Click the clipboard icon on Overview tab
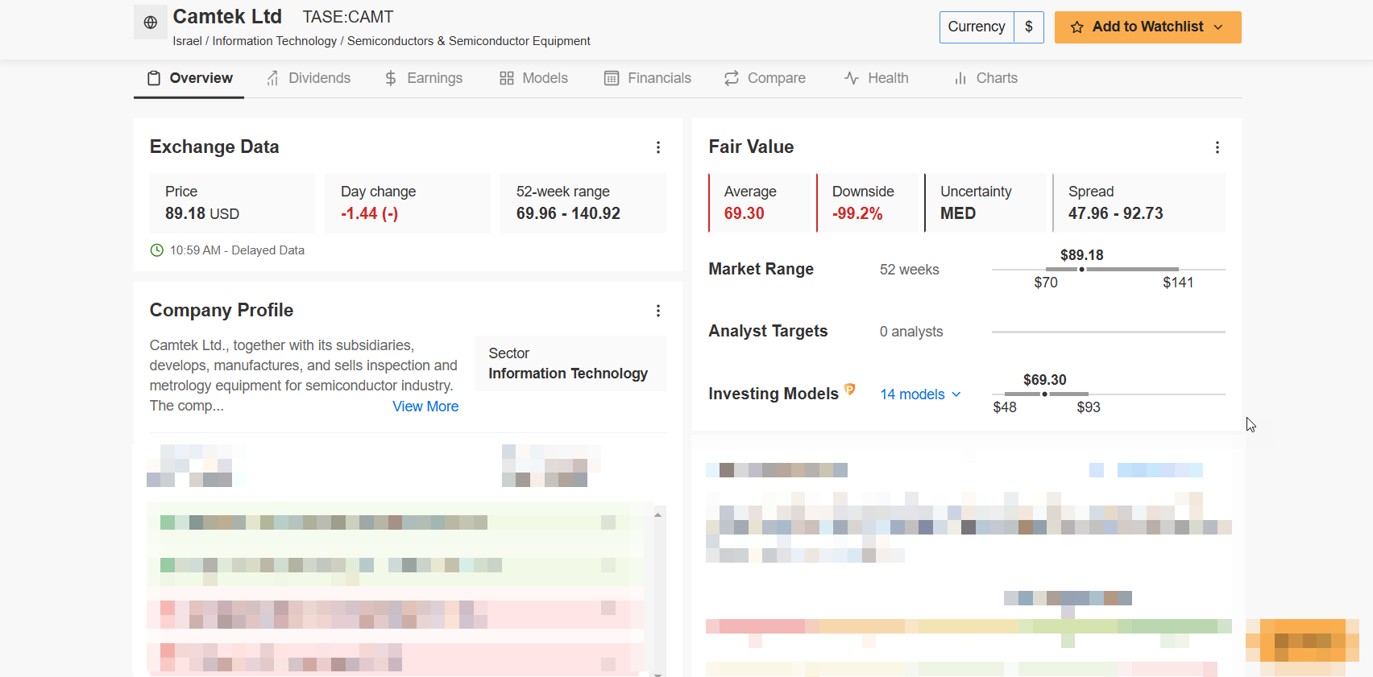This screenshot has height=677, width=1373. [x=154, y=78]
